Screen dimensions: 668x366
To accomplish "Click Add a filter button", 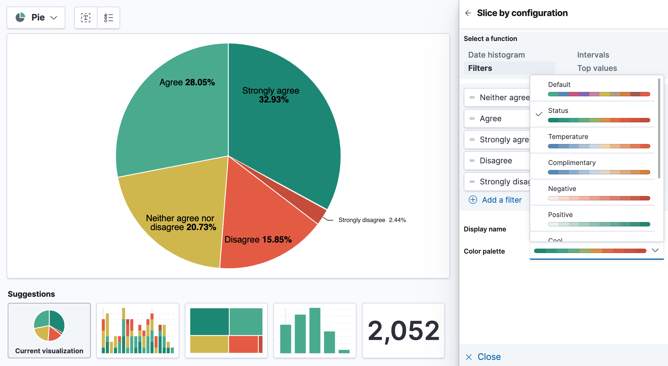I will point(496,200).
